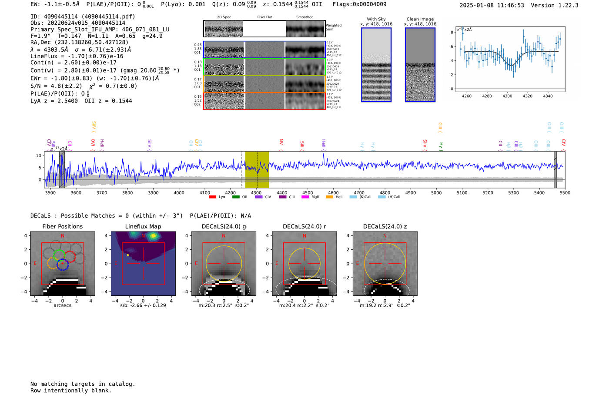Click the 'Primary Spec_Slot_IFU_AMP: 406_071_081_LU' line

click(x=100, y=30)
